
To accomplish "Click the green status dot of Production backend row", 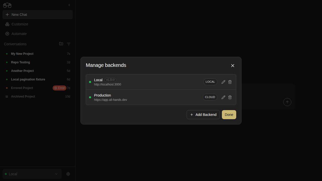I will pyautogui.click(x=90, y=97).
